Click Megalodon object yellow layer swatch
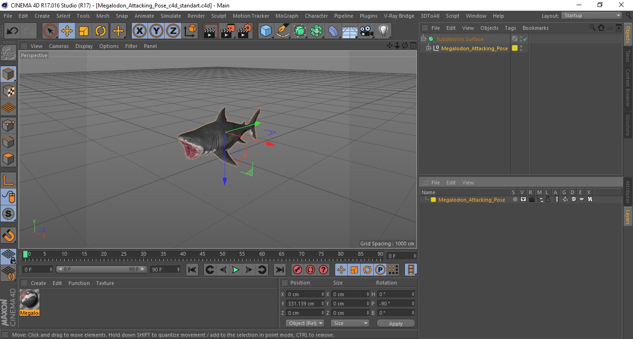633x339 pixels. [515, 48]
